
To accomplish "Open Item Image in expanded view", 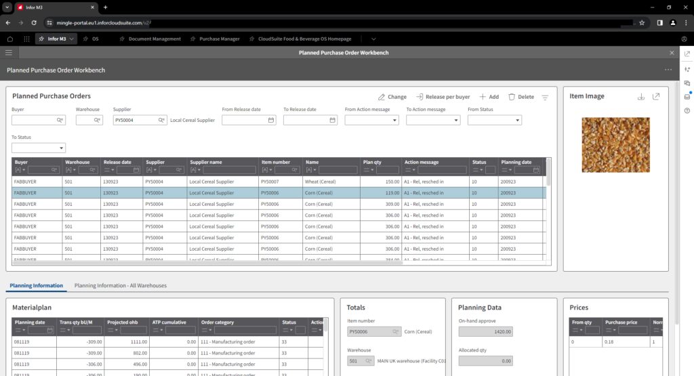I will pyautogui.click(x=655, y=96).
